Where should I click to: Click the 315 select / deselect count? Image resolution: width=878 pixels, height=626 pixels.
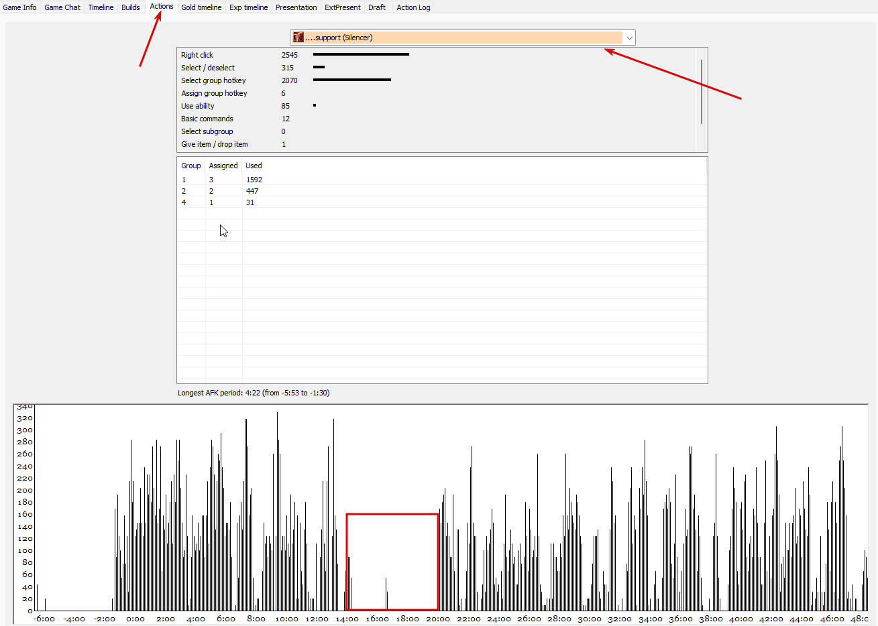pyautogui.click(x=288, y=68)
